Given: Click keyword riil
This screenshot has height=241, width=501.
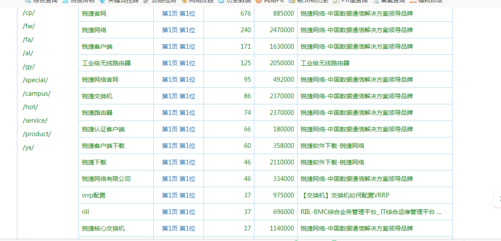Looking at the screenshot, I should click(x=85, y=212).
